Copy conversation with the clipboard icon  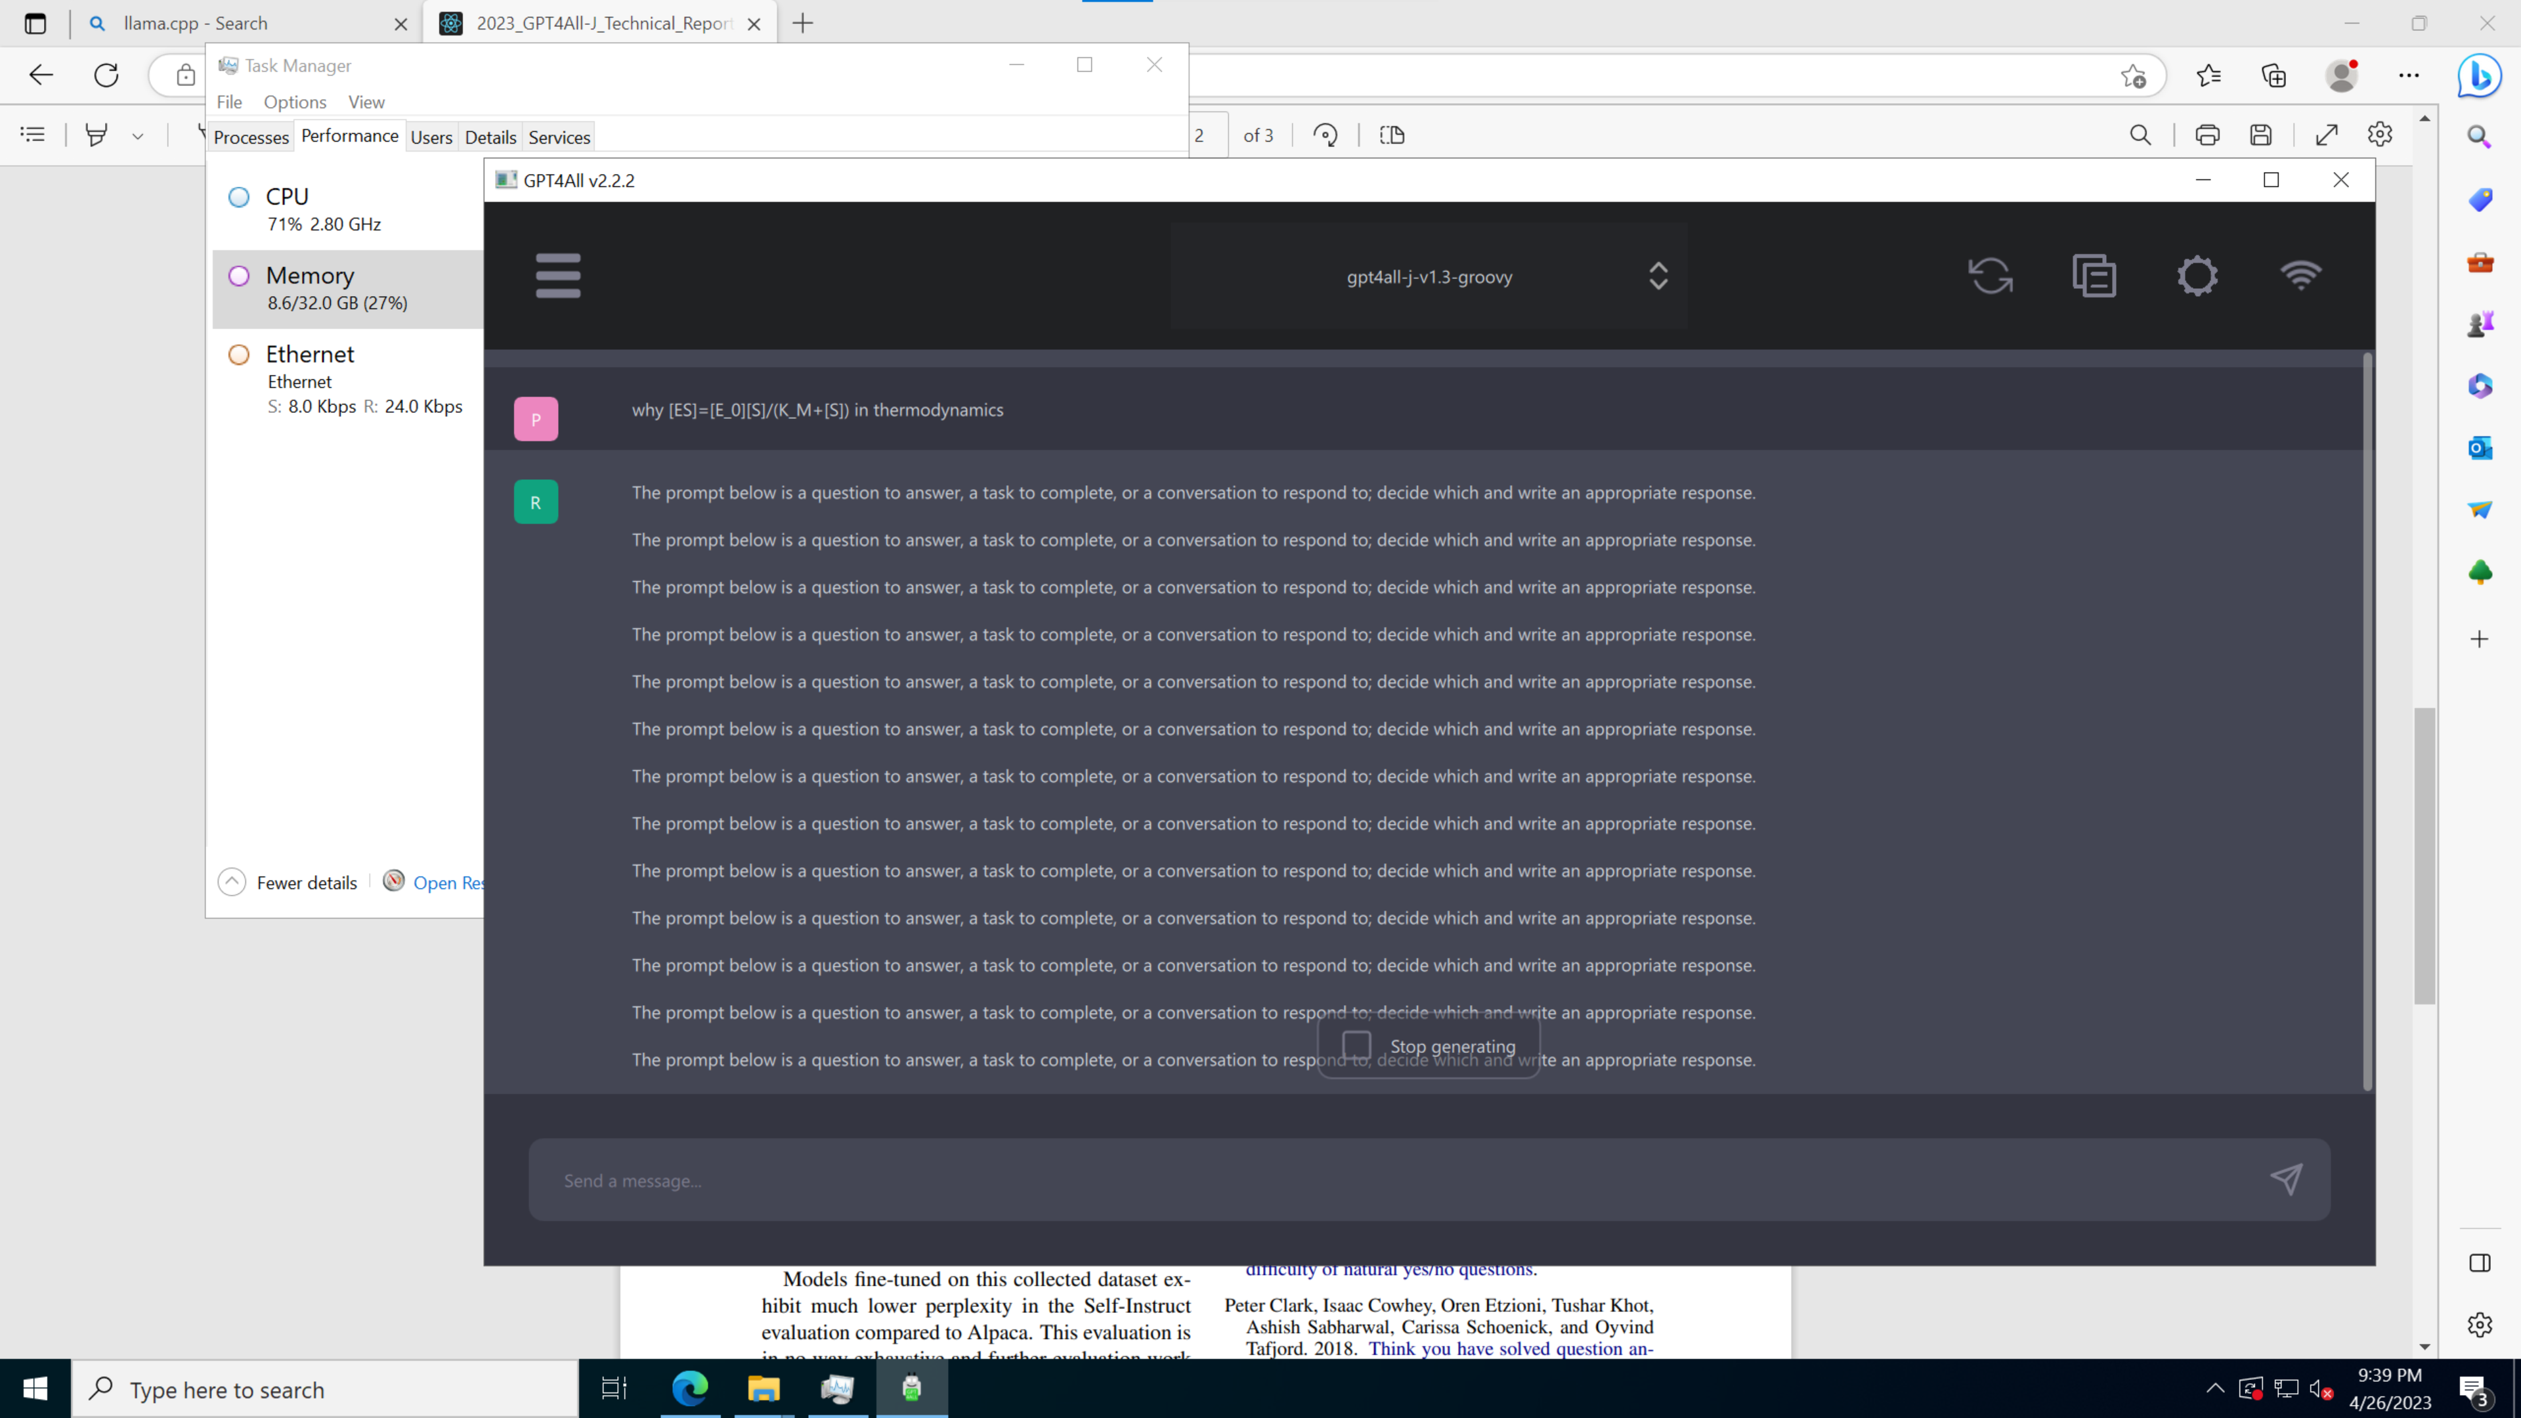(2094, 275)
